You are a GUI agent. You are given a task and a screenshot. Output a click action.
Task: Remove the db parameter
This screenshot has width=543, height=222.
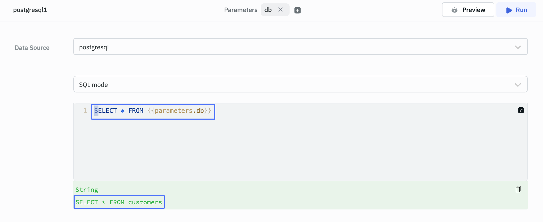280,10
